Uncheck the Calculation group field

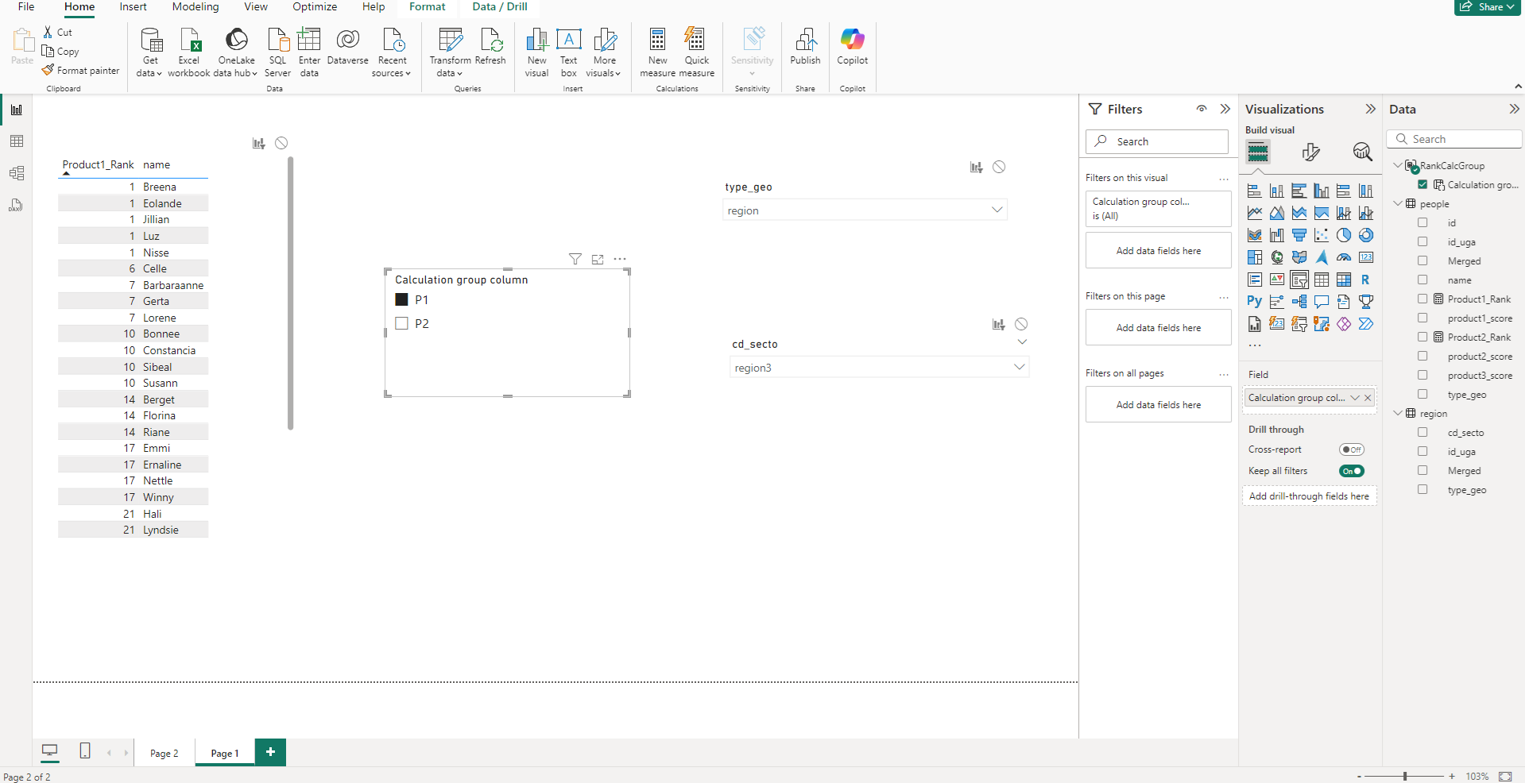tap(1422, 184)
